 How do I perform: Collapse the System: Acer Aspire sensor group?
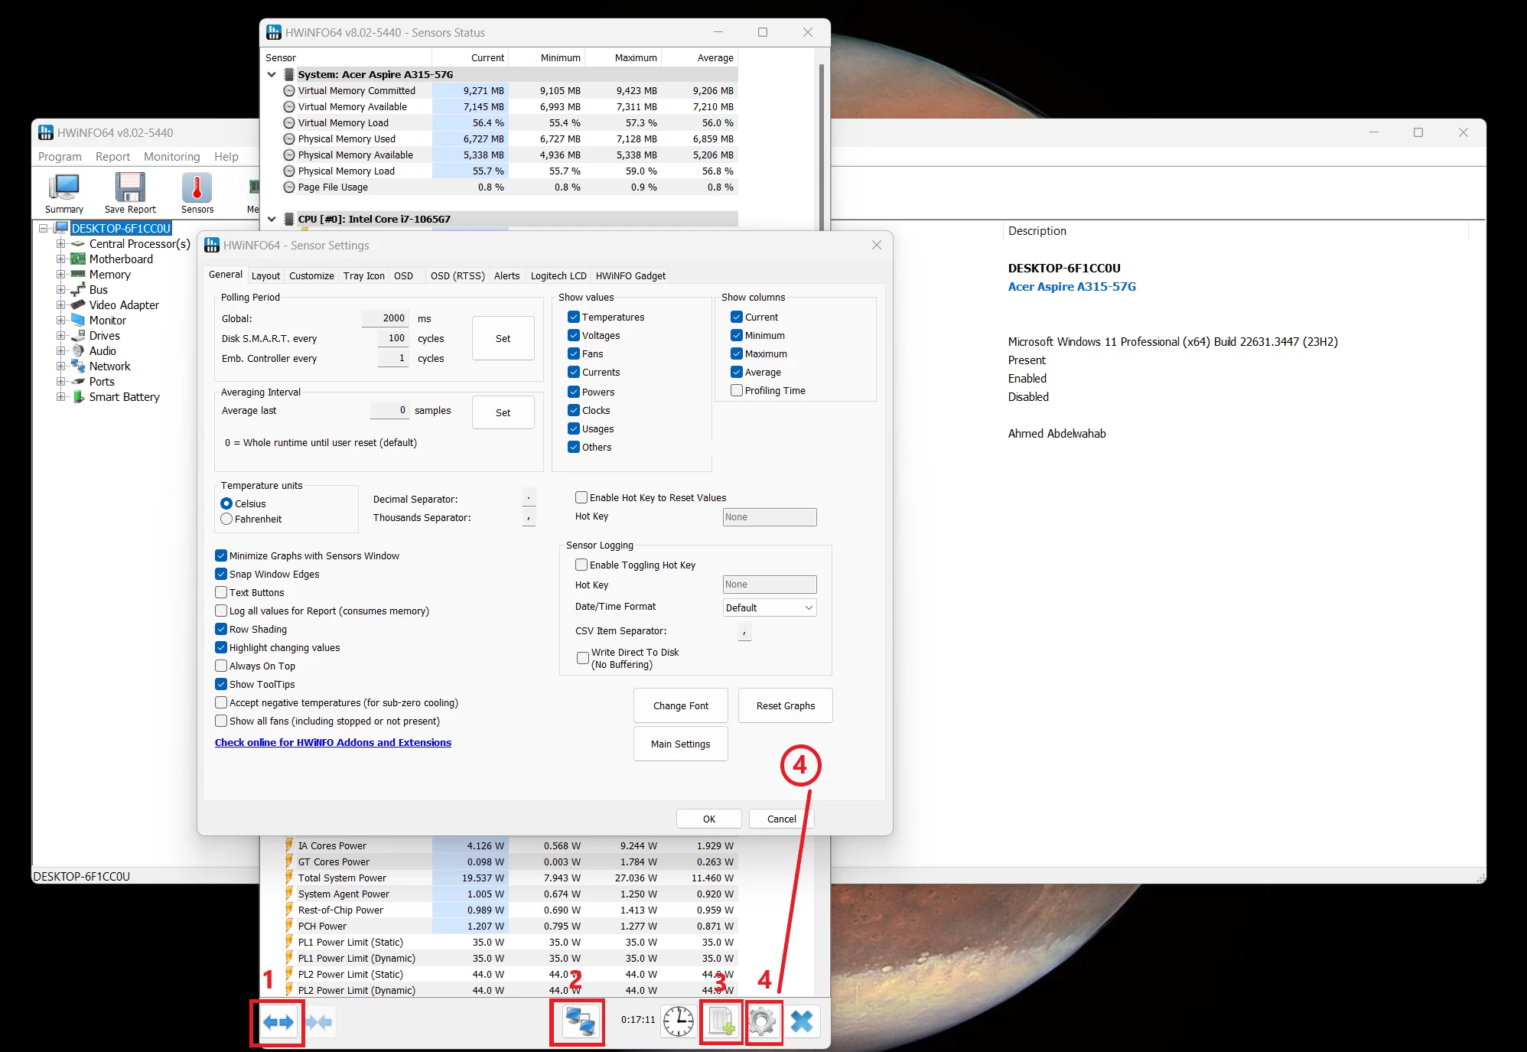pyautogui.click(x=272, y=74)
